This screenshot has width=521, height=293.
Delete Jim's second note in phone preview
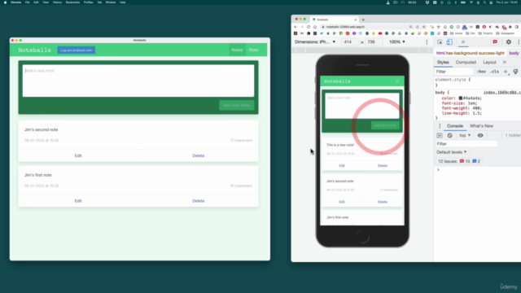tap(382, 202)
